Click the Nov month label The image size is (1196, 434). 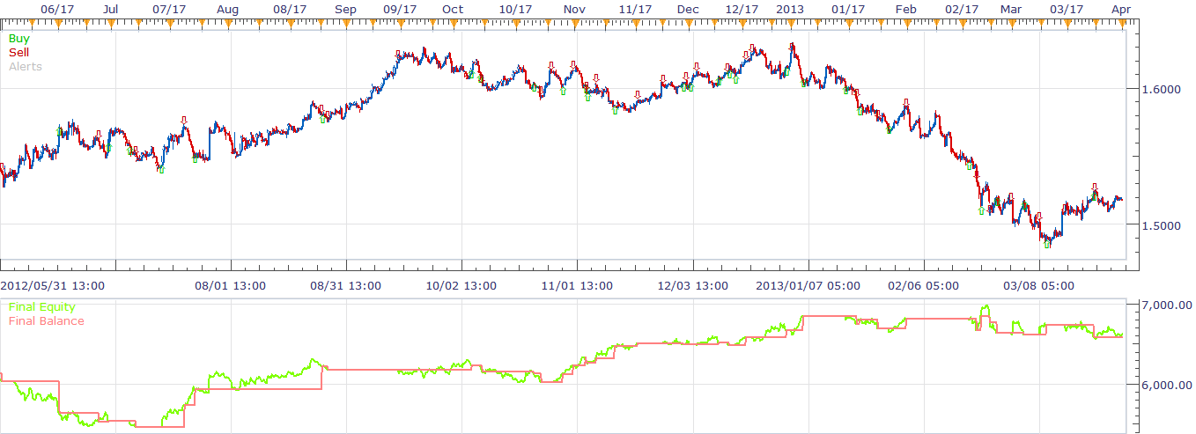[x=574, y=8]
